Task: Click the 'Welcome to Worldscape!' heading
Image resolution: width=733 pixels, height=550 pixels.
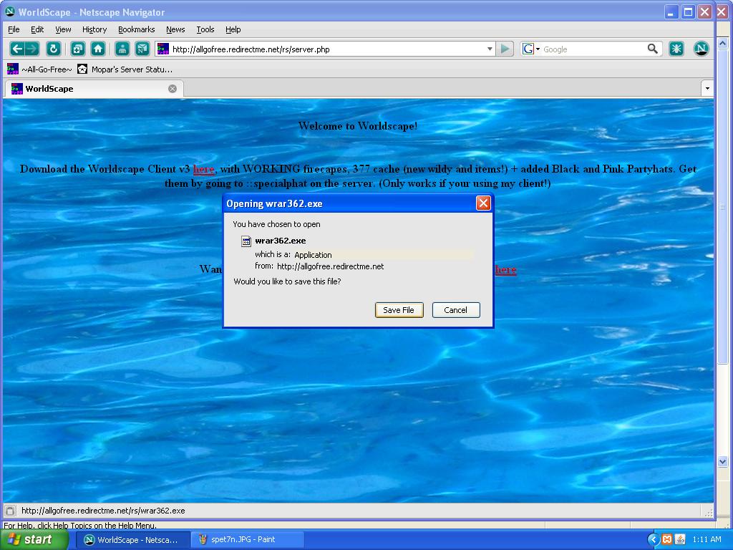Action: pyautogui.click(x=358, y=126)
